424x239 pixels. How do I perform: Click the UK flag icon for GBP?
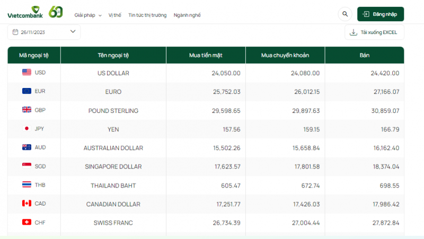tap(26, 110)
